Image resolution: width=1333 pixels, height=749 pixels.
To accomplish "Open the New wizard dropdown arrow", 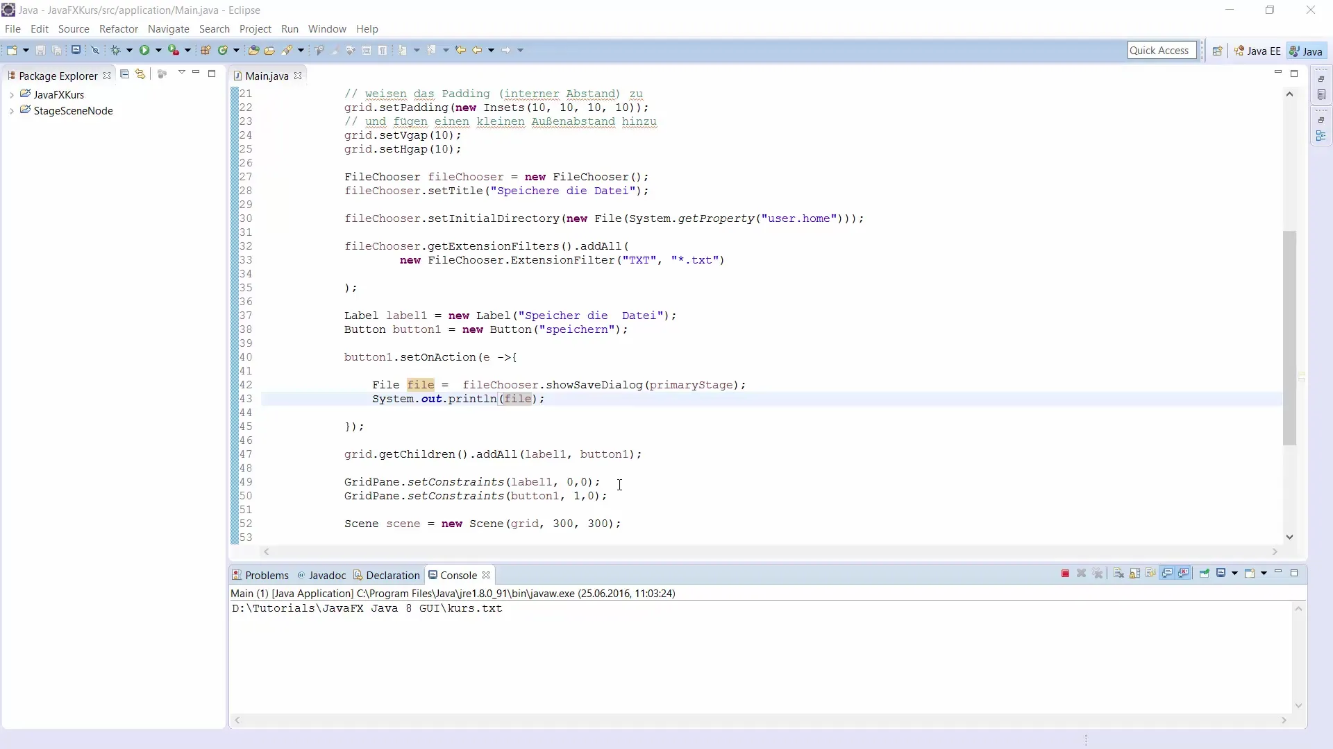I will [x=26, y=50].
